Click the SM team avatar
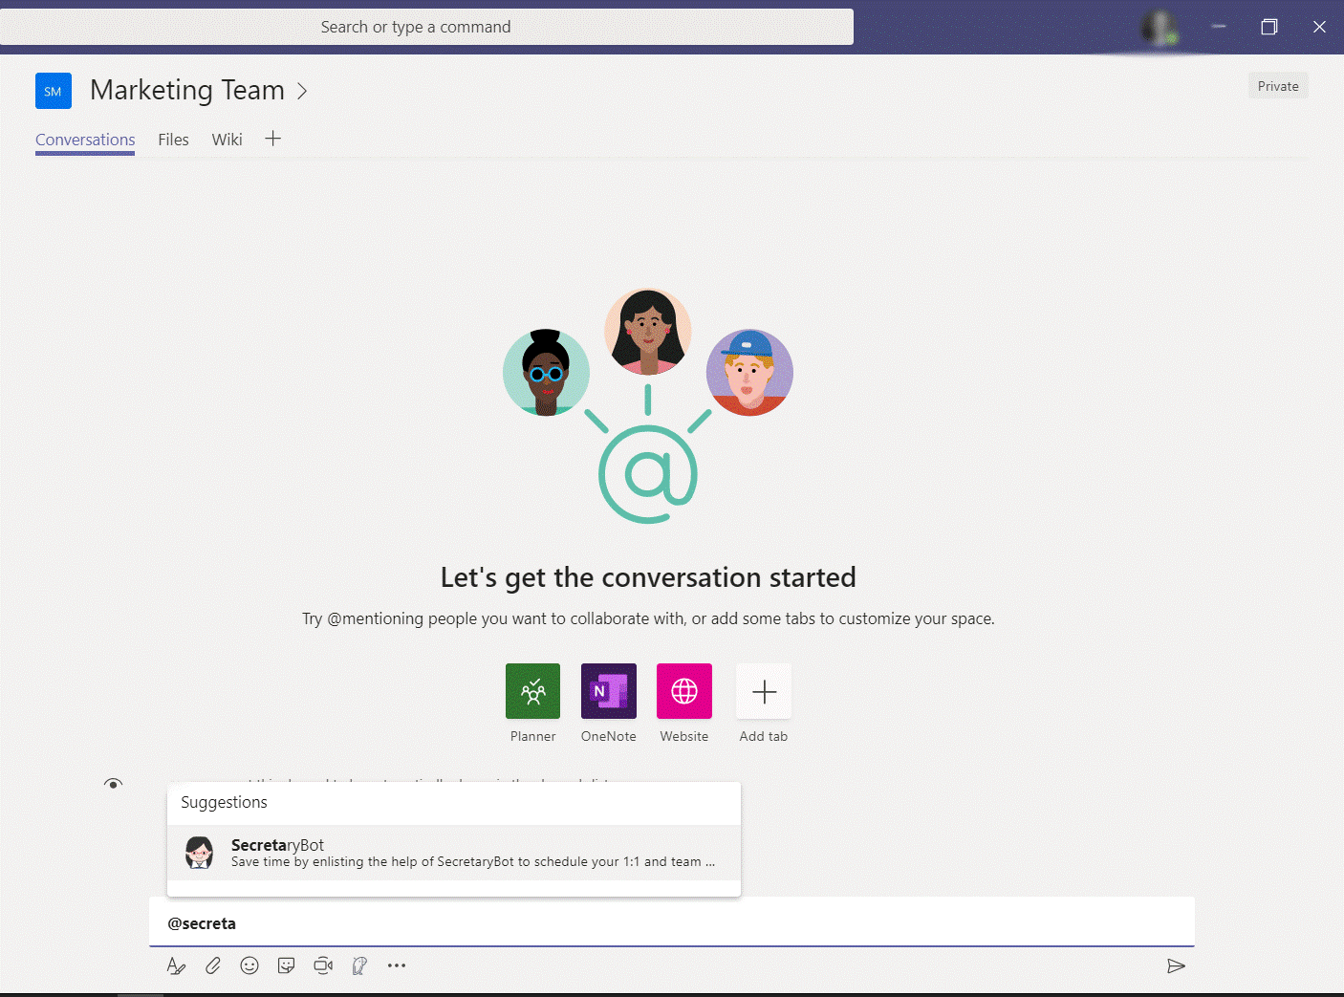 (x=54, y=91)
